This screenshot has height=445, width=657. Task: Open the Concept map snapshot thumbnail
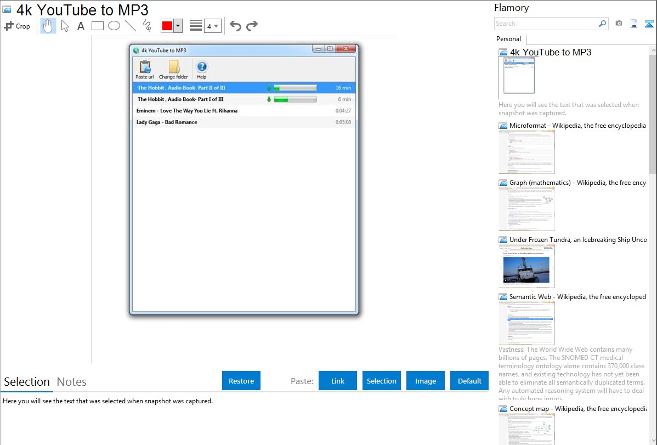coord(526,429)
